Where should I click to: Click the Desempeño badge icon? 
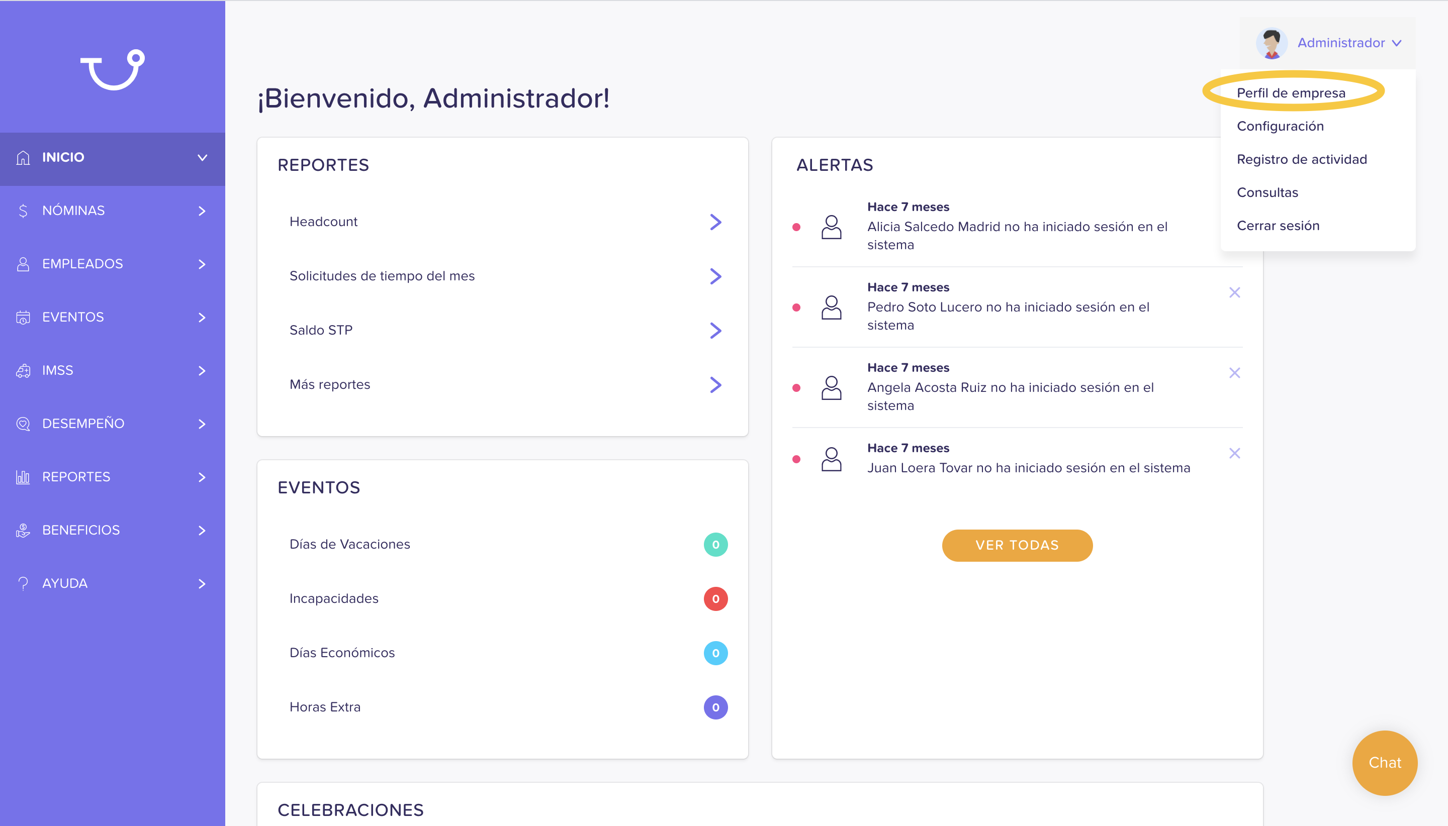click(23, 424)
